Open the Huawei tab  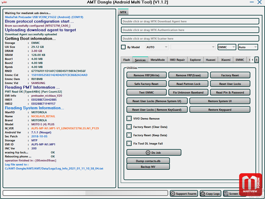[211, 60]
